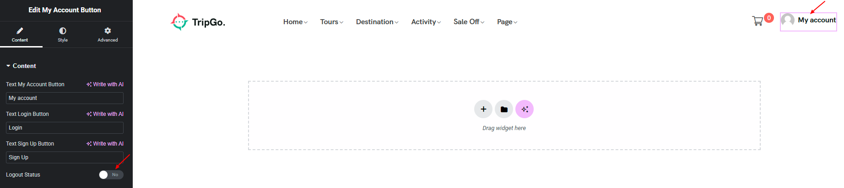
Task: Click the Text My Account Button input field
Action: coord(65,98)
